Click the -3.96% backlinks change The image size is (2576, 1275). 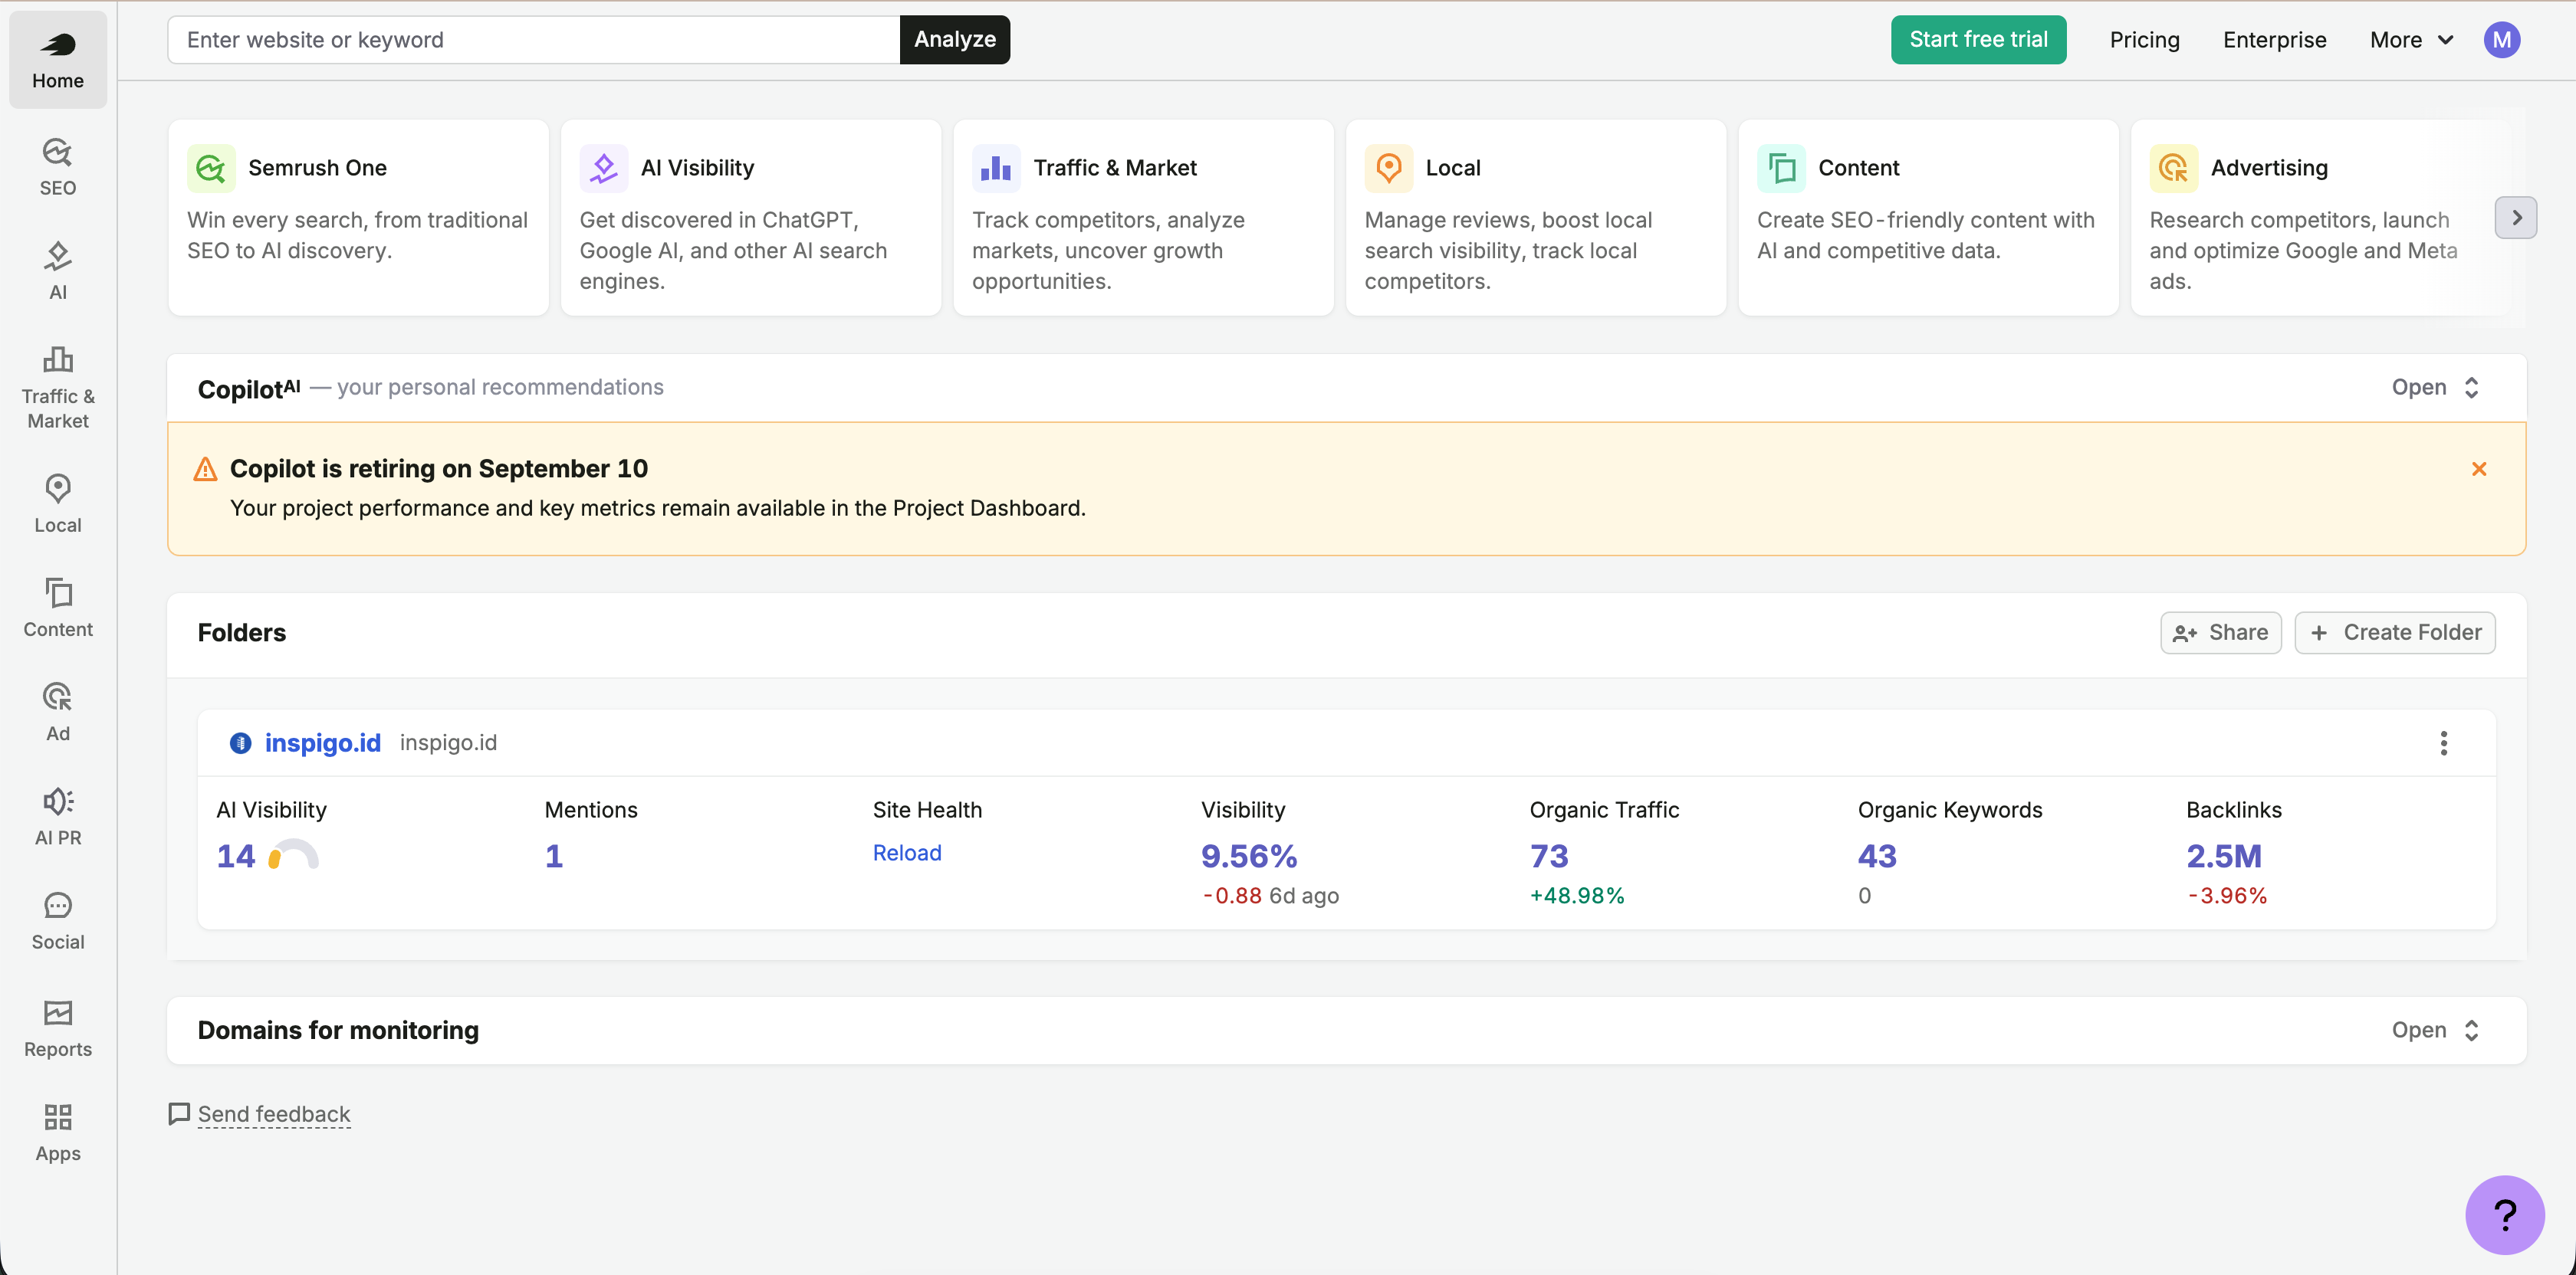pos(2226,895)
